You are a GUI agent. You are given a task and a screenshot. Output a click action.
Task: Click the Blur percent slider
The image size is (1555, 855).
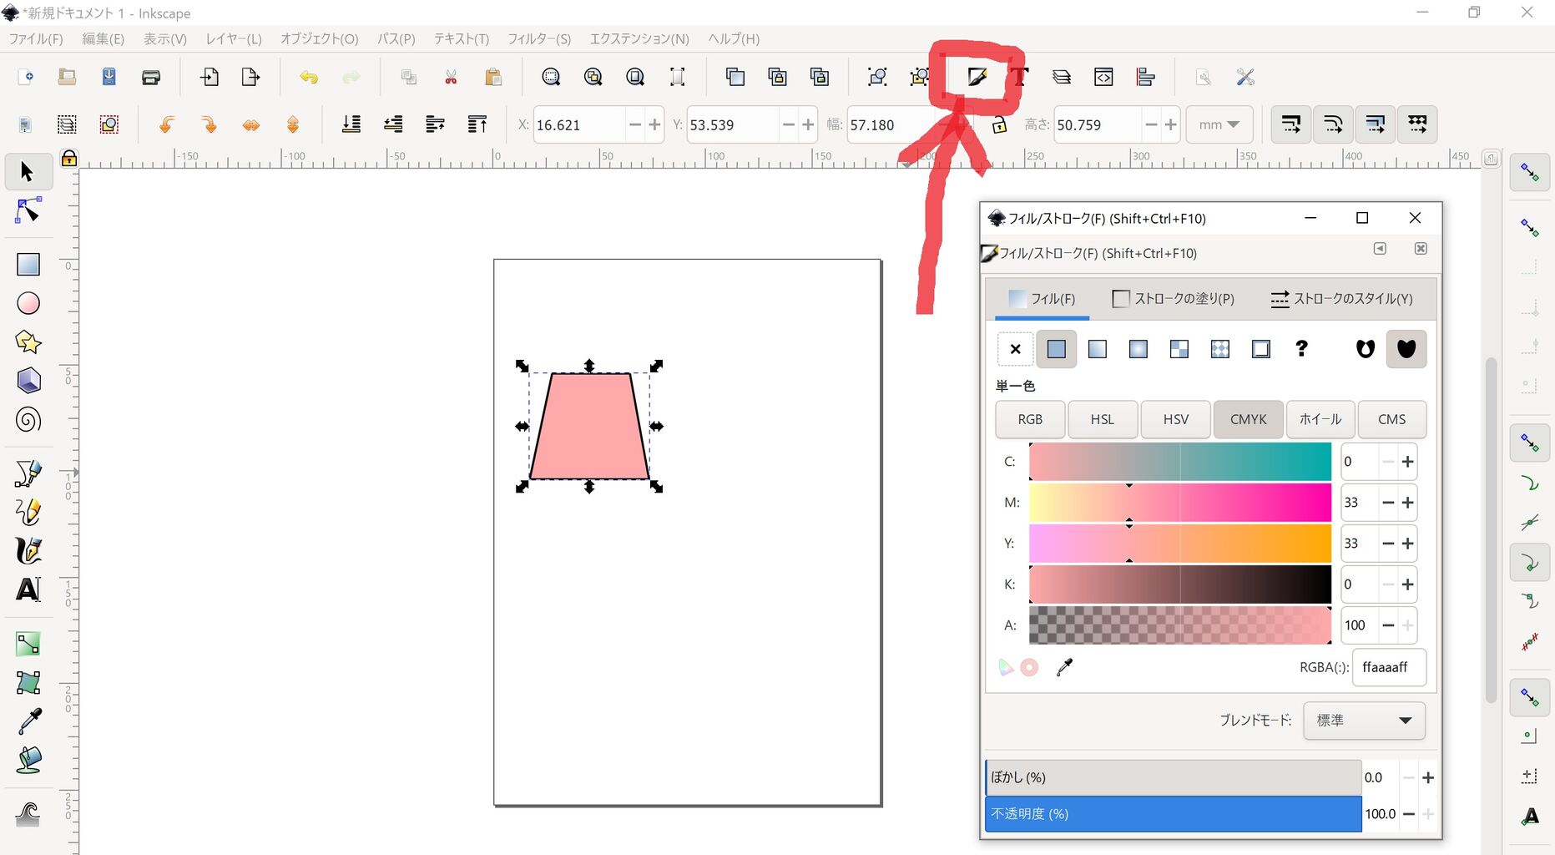coord(1174,777)
